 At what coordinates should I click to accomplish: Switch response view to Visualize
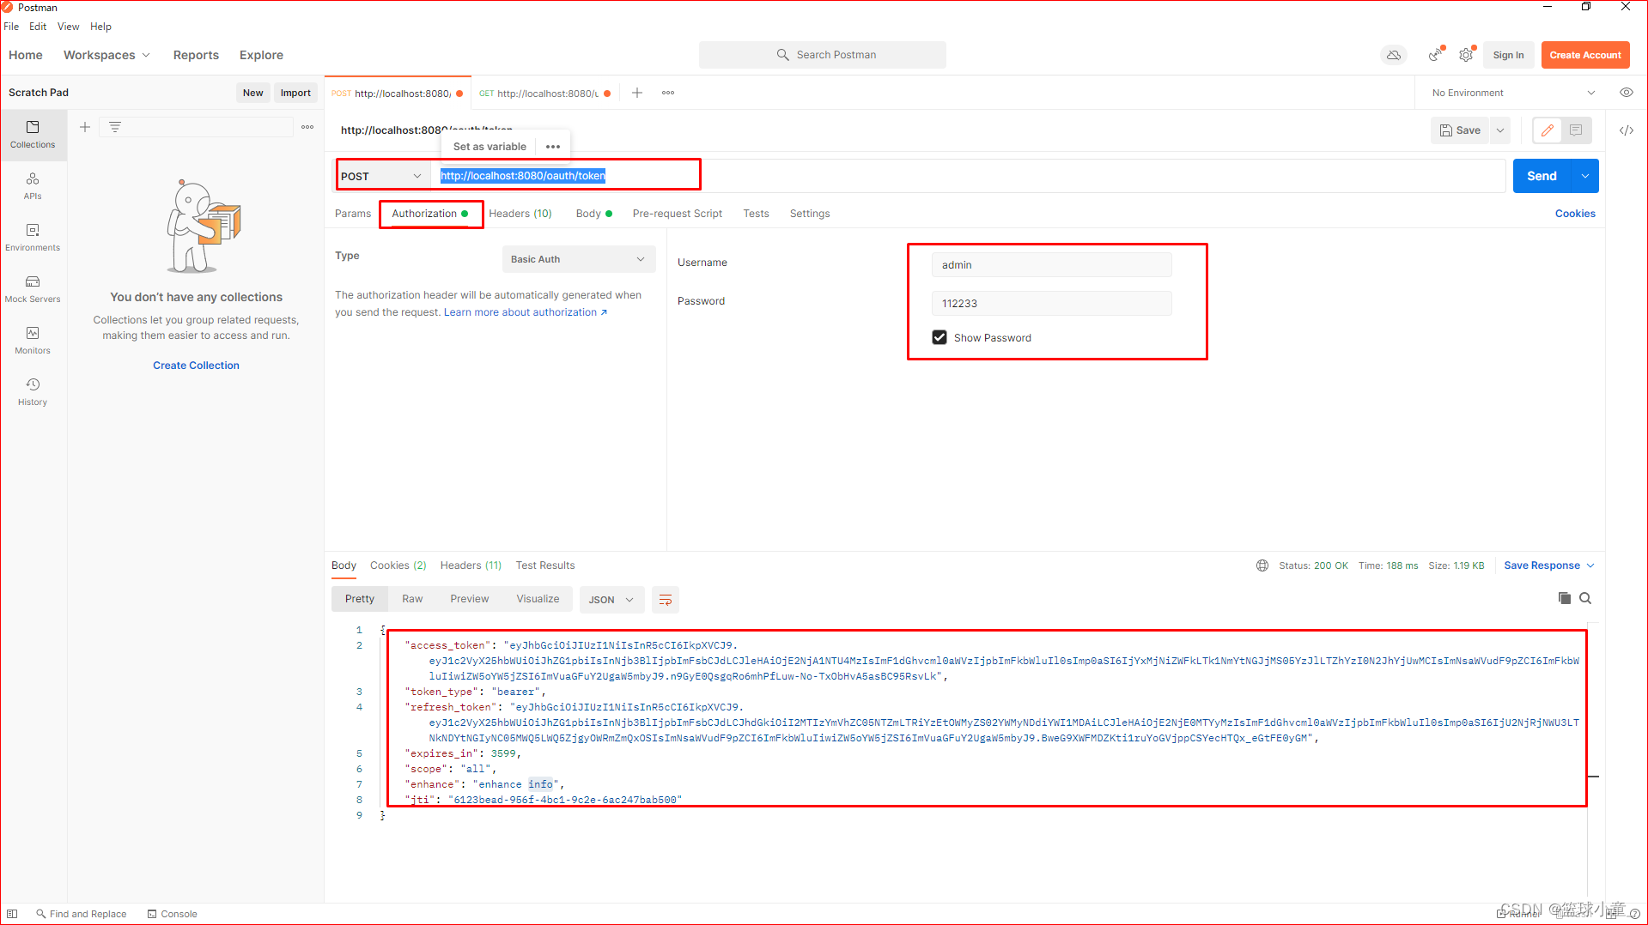(538, 599)
